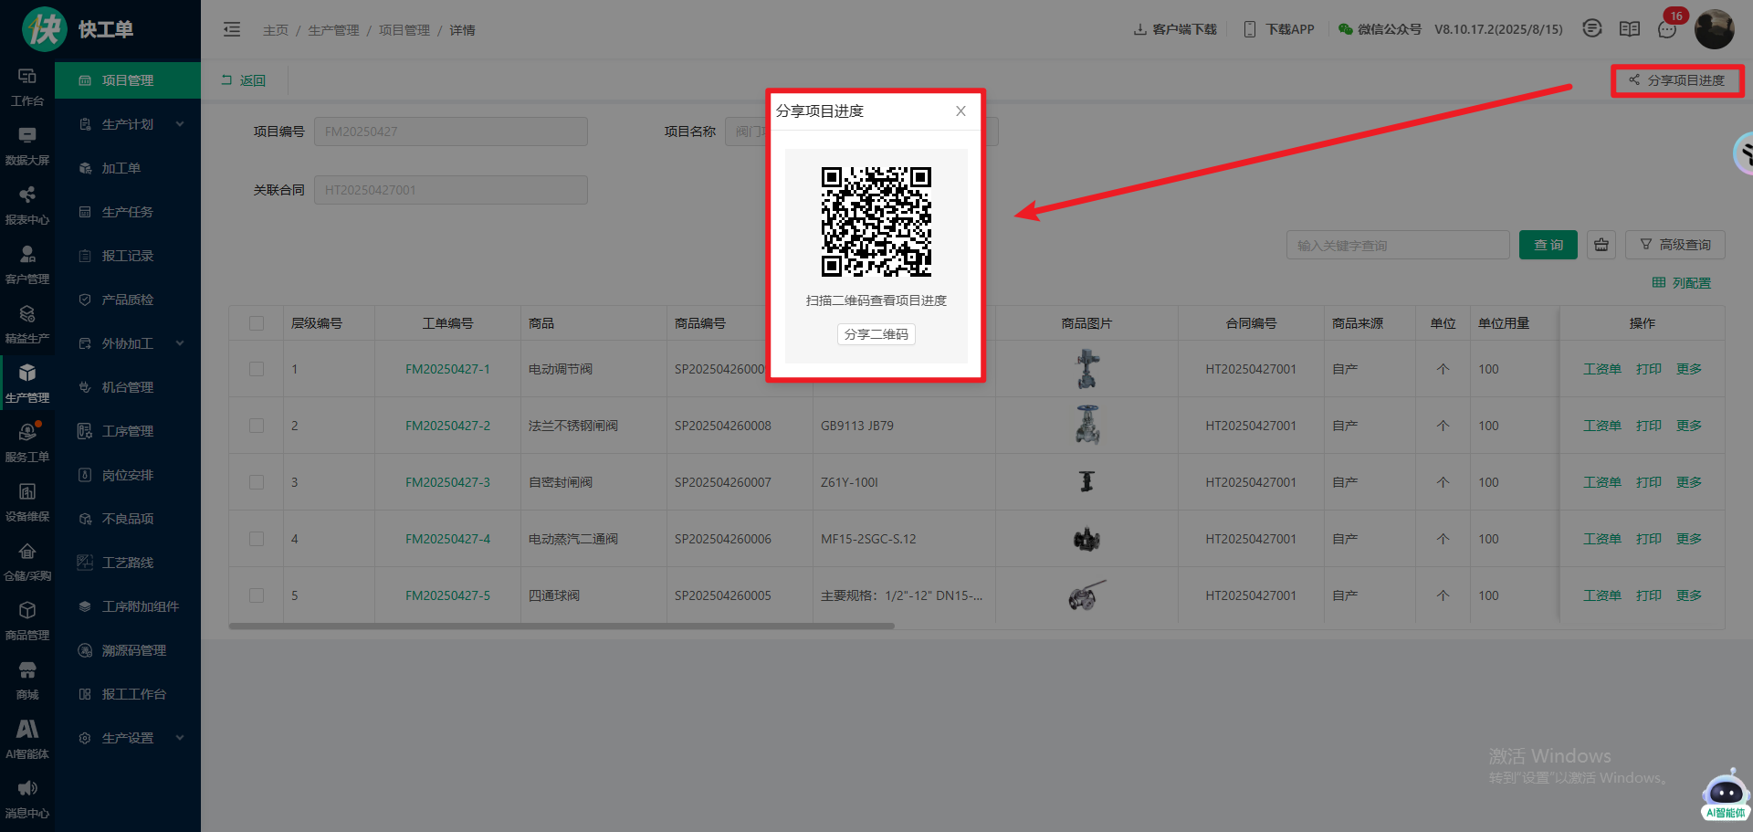Viewport: 1753px width, 832px height.
Task: Click the 分享二维码 button
Action: (876, 334)
